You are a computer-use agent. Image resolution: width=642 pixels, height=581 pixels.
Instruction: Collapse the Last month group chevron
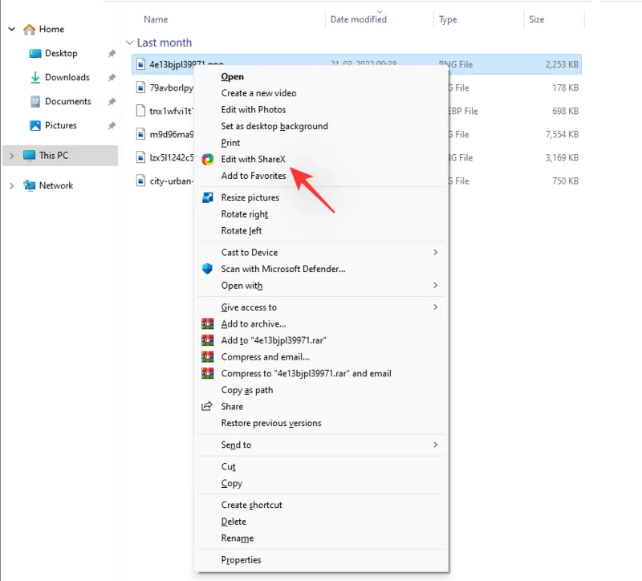tap(129, 42)
